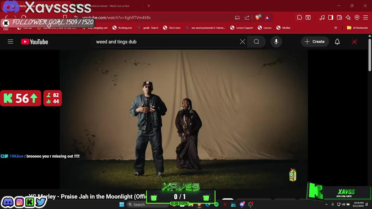Open the Leo AI sparkle icon
Viewport: 372px width, 209px height.
point(348,18)
